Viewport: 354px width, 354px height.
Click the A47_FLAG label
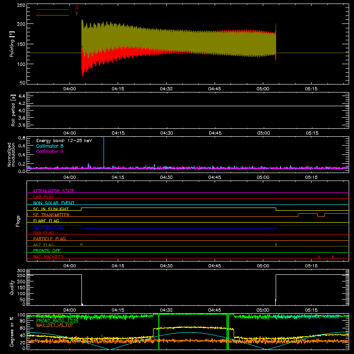[x=43, y=245]
